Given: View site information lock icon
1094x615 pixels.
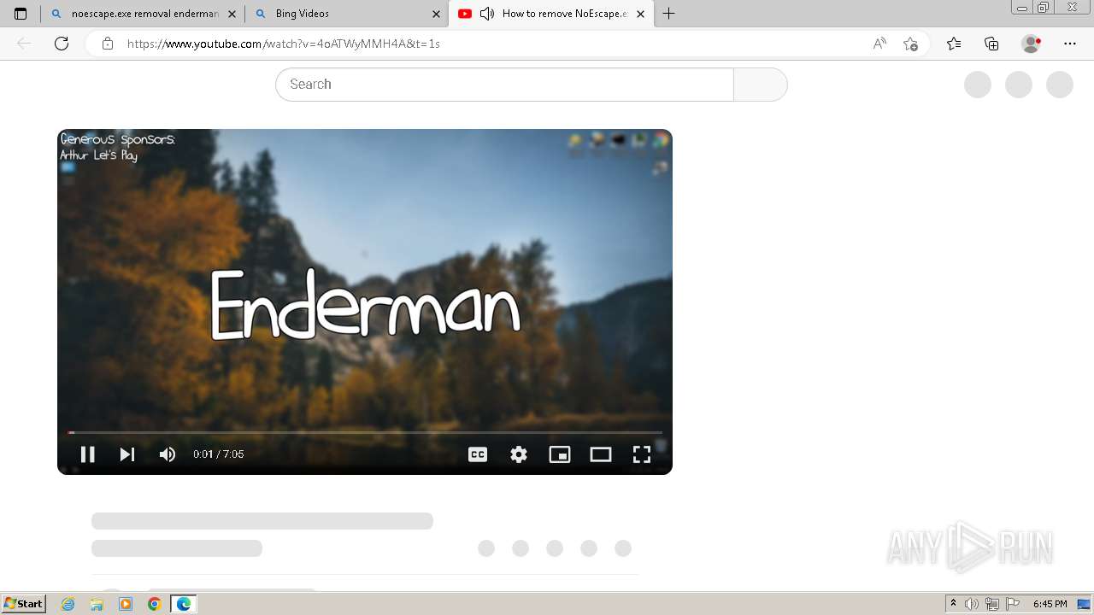Looking at the screenshot, I should pos(108,44).
